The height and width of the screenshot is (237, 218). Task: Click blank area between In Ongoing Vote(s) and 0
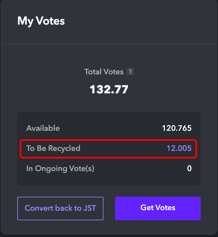[141, 168]
